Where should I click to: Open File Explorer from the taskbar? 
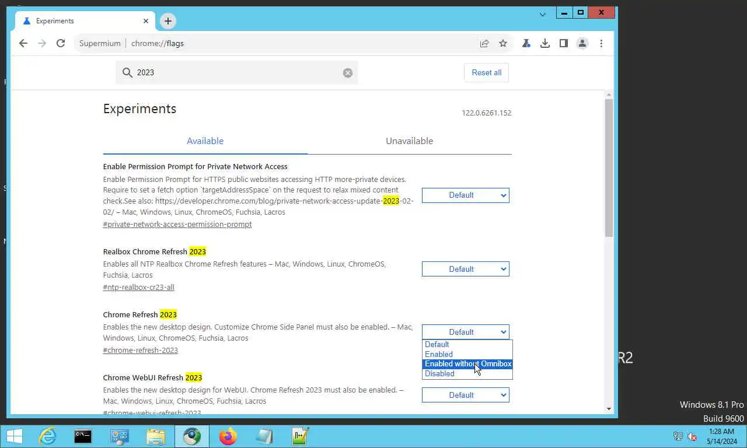[x=156, y=436]
